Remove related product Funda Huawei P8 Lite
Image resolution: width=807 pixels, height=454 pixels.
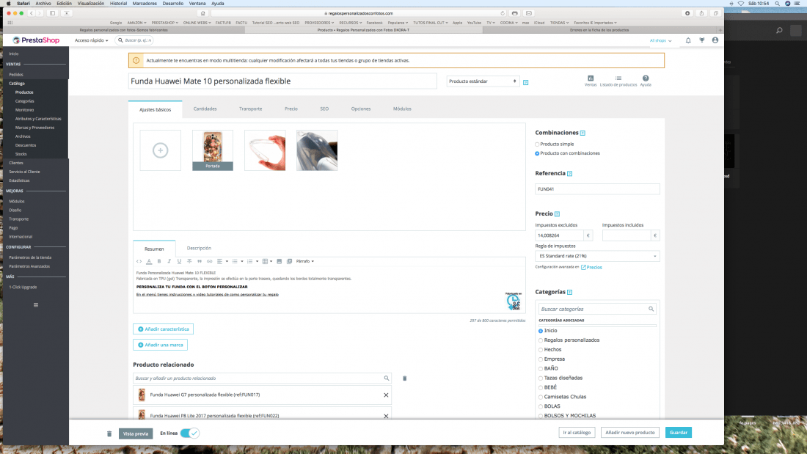click(386, 416)
